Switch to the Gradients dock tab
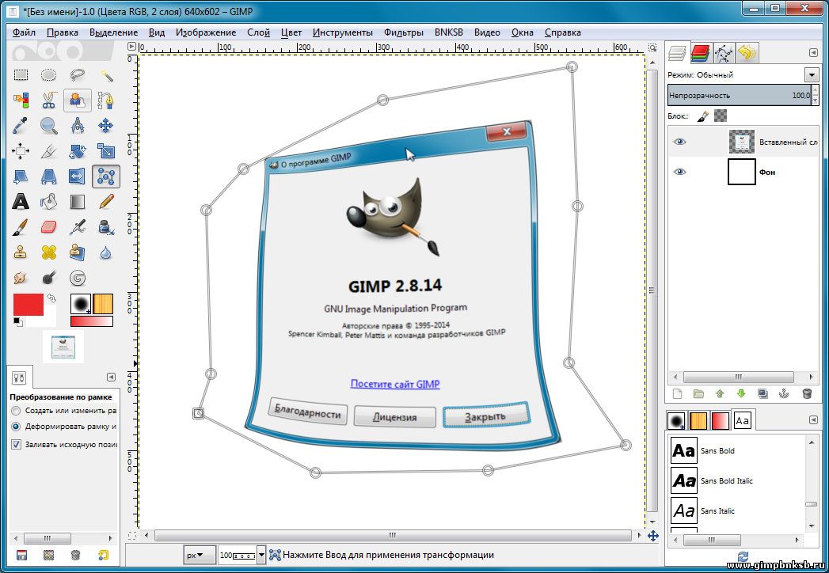 click(720, 421)
